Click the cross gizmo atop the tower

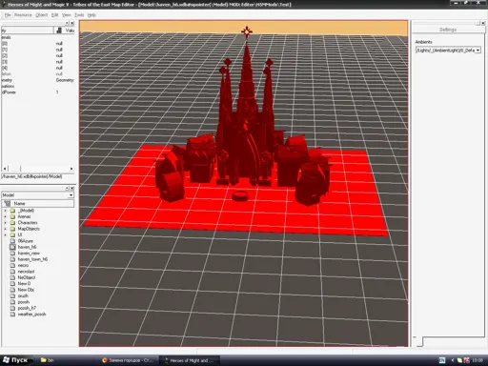click(x=247, y=31)
